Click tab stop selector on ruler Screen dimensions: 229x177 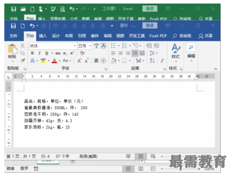pyautogui.click(x=9, y=77)
